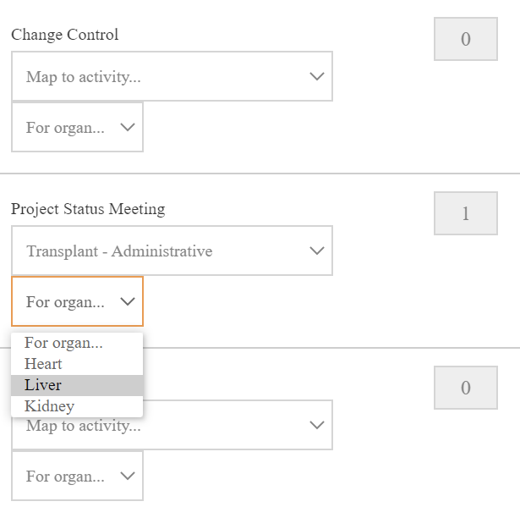520x518 pixels.
Task: Open bottom row 'For organ' dropdown
Action: (77, 476)
